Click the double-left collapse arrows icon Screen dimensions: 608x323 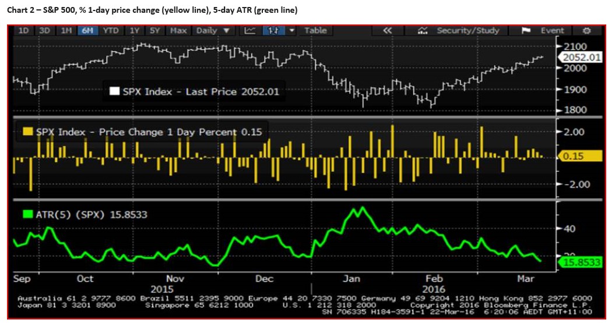[387, 31]
